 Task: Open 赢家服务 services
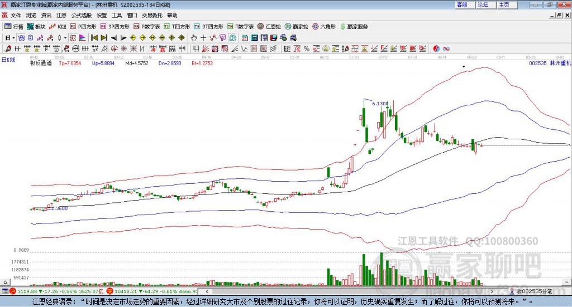tap(354, 27)
